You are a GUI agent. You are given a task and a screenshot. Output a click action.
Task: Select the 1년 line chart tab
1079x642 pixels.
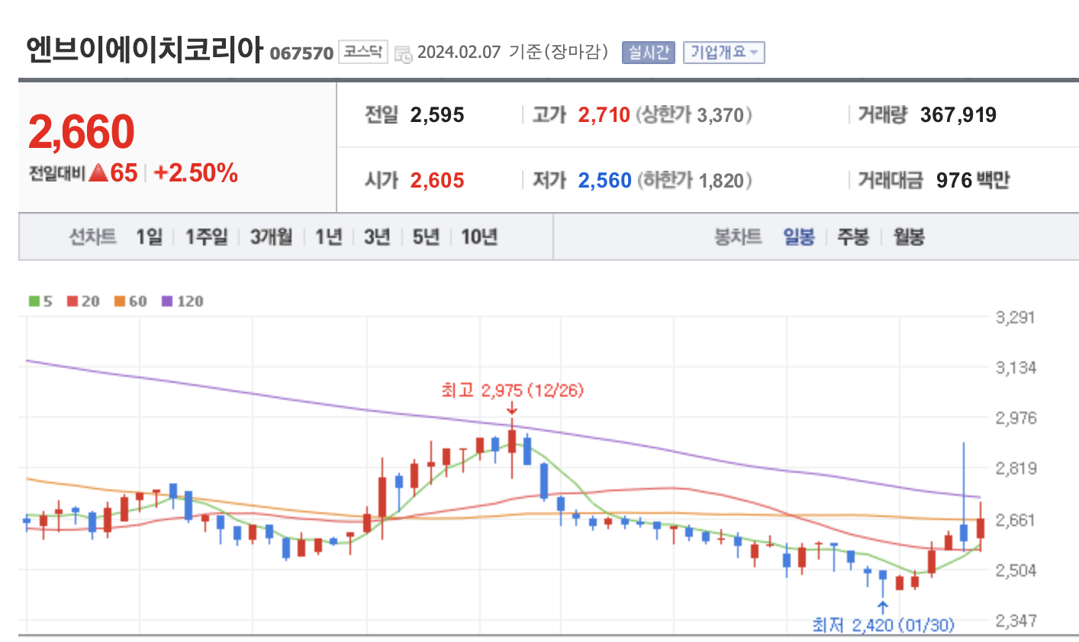coord(328,237)
